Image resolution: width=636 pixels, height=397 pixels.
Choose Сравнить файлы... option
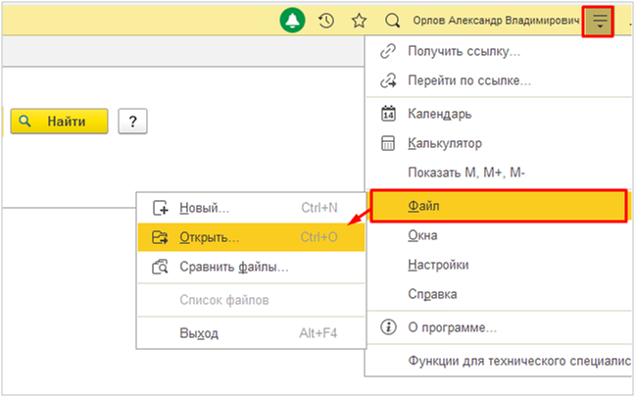click(x=233, y=267)
